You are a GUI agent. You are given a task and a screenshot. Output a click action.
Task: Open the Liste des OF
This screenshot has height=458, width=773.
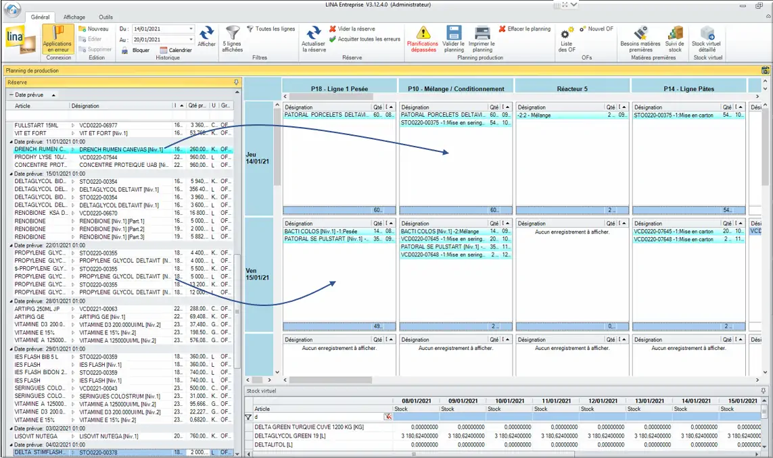coord(567,39)
